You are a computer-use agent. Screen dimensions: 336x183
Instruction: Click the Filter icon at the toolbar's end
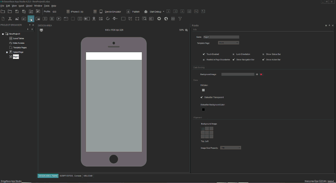click(180, 19)
